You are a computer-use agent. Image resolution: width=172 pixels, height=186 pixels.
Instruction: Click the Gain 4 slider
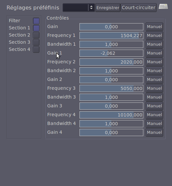pyautogui.click(x=111, y=132)
